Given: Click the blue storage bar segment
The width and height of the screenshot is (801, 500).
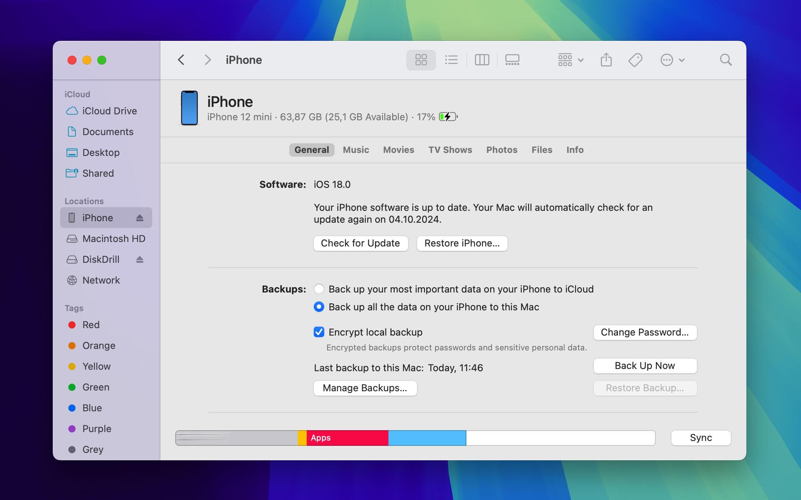Looking at the screenshot, I should (427, 438).
